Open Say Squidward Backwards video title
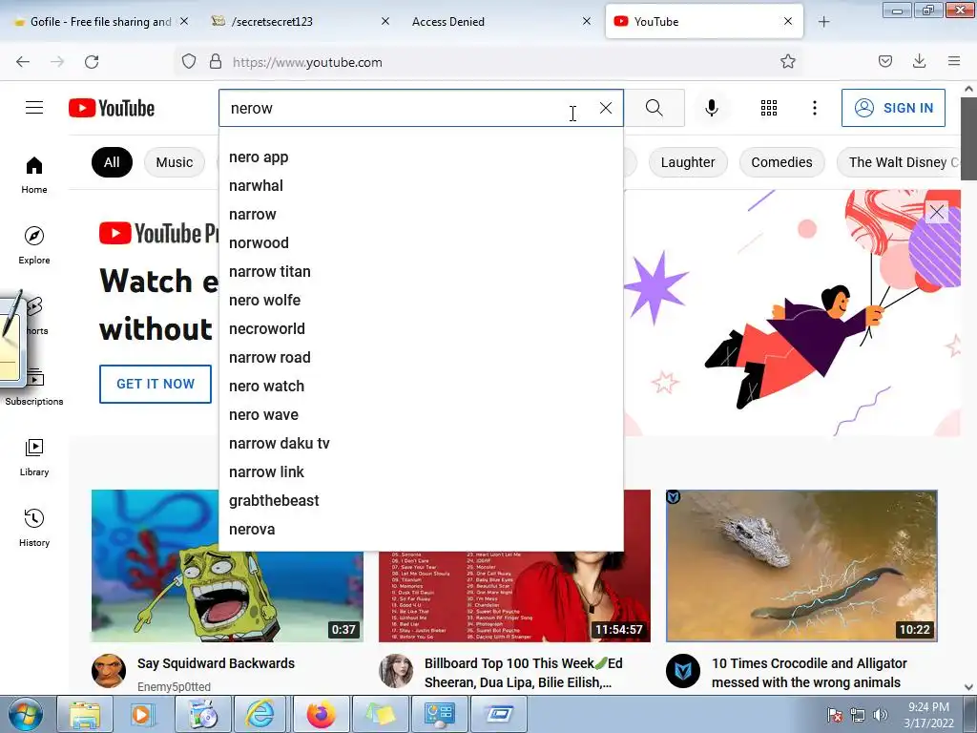The width and height of the screenshot is (977, 733). (216, 663)
